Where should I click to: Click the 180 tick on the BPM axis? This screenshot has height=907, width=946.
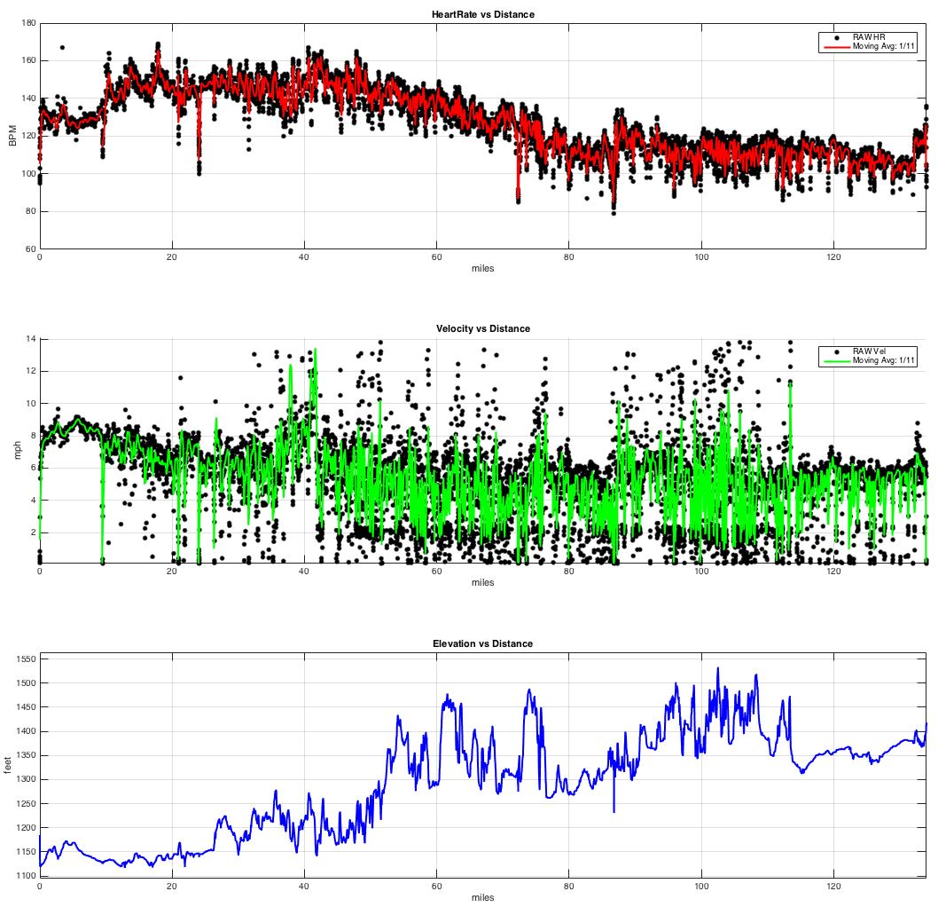pyautogui.click(x=27, y=23)
